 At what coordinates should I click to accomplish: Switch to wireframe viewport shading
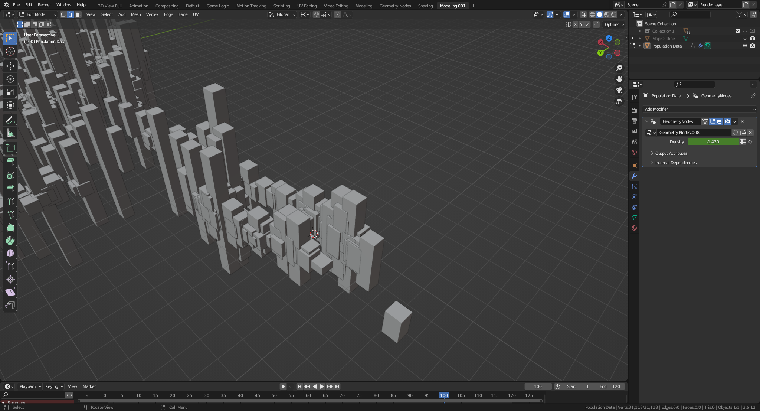tap(592, 14)
